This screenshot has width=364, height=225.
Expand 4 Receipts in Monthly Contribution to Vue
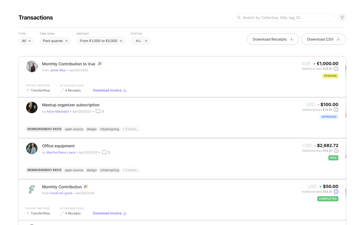coord(71,90)
